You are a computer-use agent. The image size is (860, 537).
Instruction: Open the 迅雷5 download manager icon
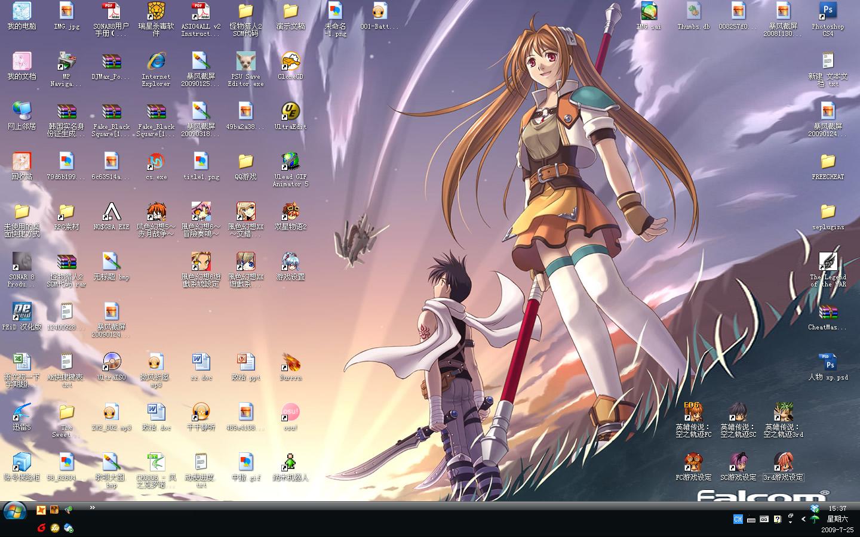(21, 417)
